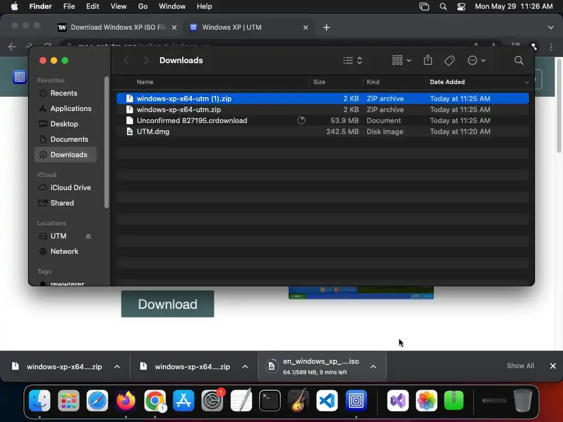Select Shared in Finder sidebar
Screen dimensions: 563x422
click(x=65, y=203)
